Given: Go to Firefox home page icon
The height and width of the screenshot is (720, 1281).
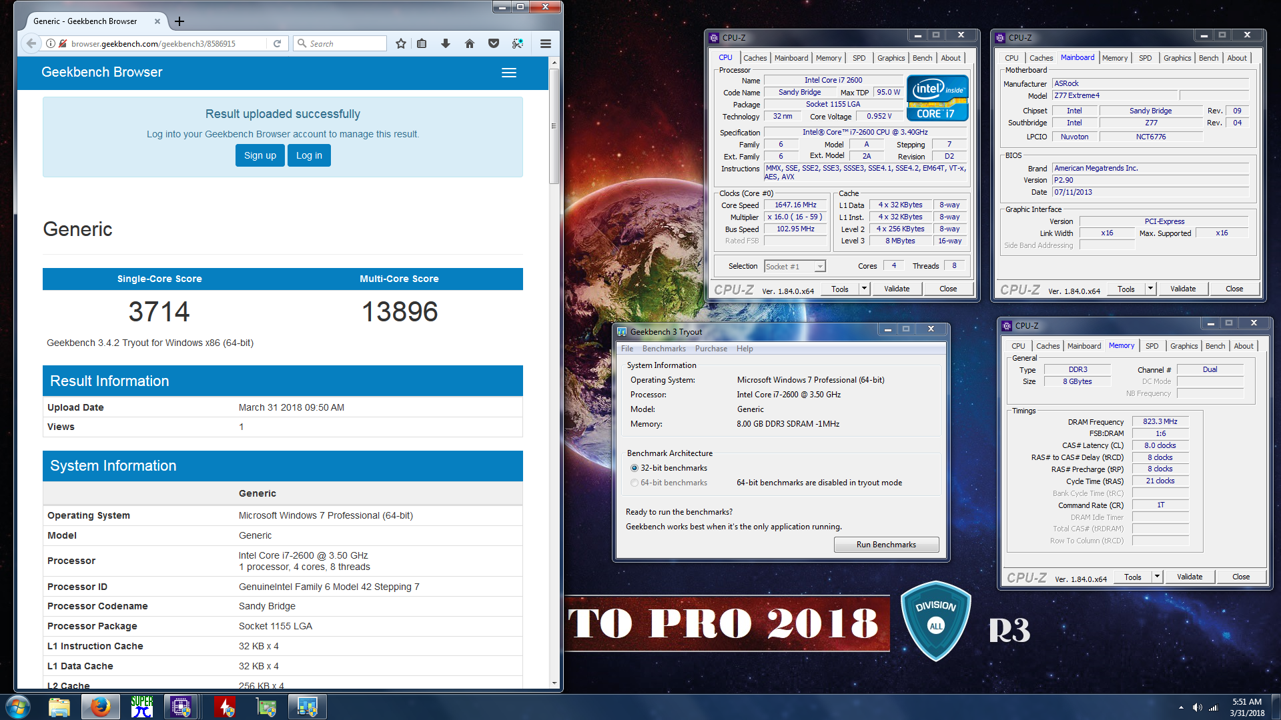Looking at the screenshot, I should pos(470,43).
